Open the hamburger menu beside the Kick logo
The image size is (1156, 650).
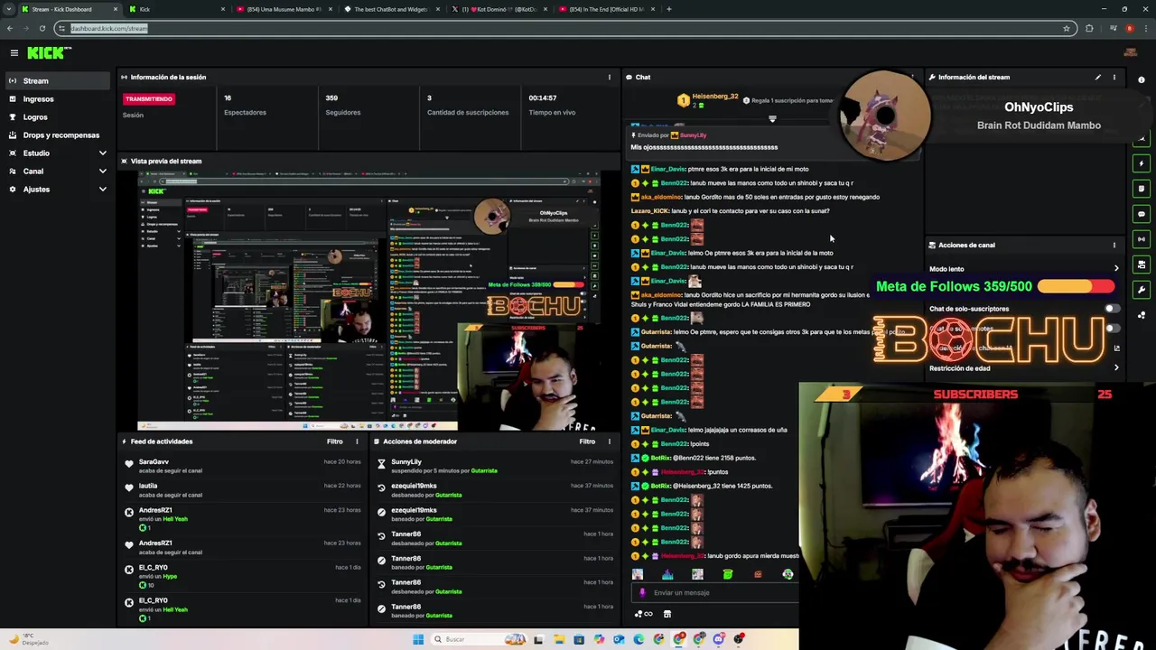14,53
